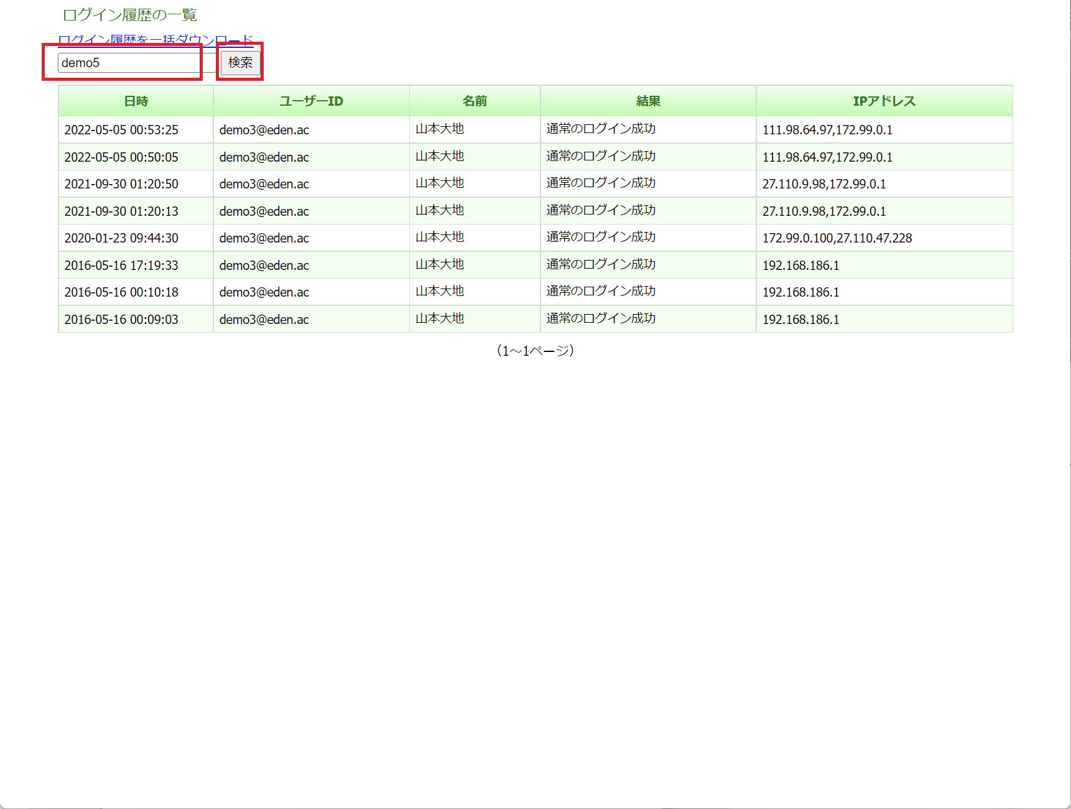The width and height of the screenshot is (1071, 809).
Task: Click IP 27.110.9.98,172.99.0.1 in the 01:20:13 row
Action: pos(824,211)
